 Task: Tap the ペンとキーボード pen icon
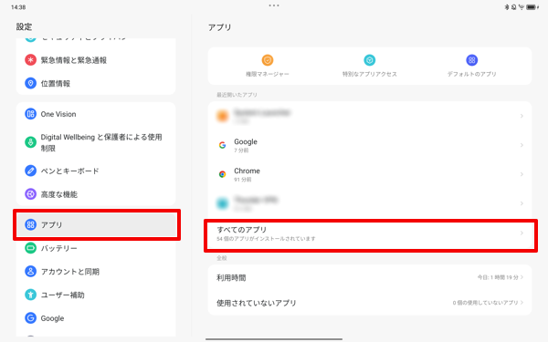(x=30, y=171)
